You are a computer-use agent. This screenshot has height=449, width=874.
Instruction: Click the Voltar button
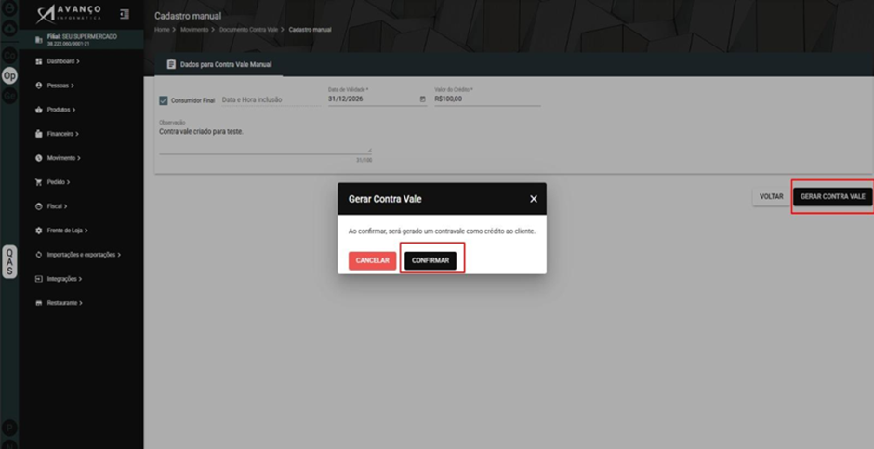[772, 197]
